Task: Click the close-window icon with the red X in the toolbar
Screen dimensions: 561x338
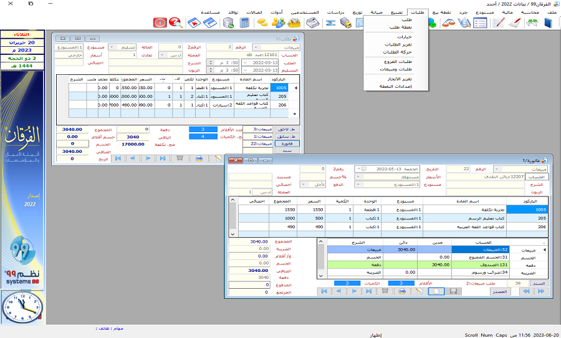Action: (194, 23)
